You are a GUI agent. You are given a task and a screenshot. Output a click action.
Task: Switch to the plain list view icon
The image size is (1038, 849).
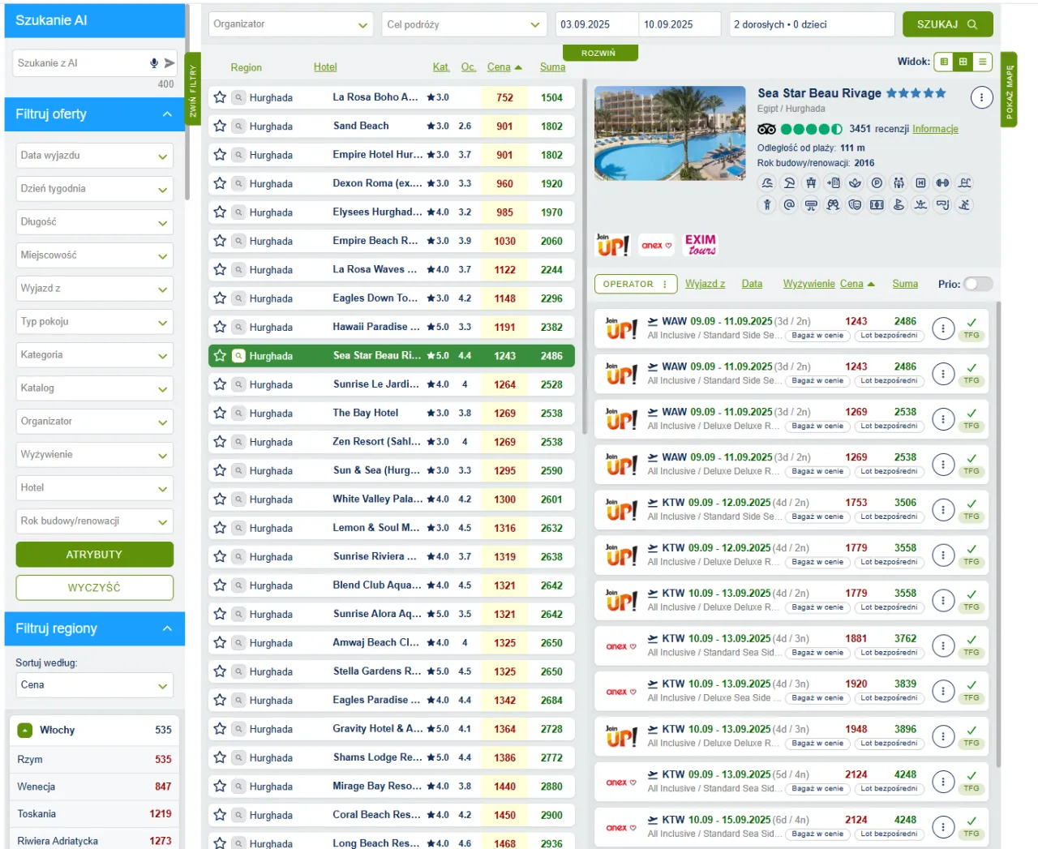[983, 62]
